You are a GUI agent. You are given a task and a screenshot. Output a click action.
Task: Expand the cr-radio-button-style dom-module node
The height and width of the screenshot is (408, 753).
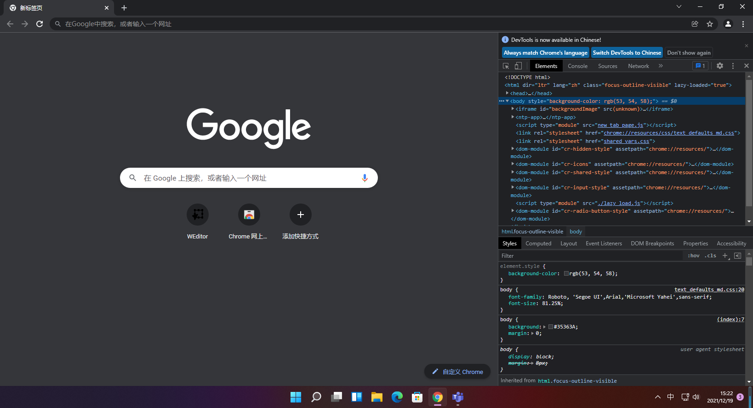coord(513,211)
